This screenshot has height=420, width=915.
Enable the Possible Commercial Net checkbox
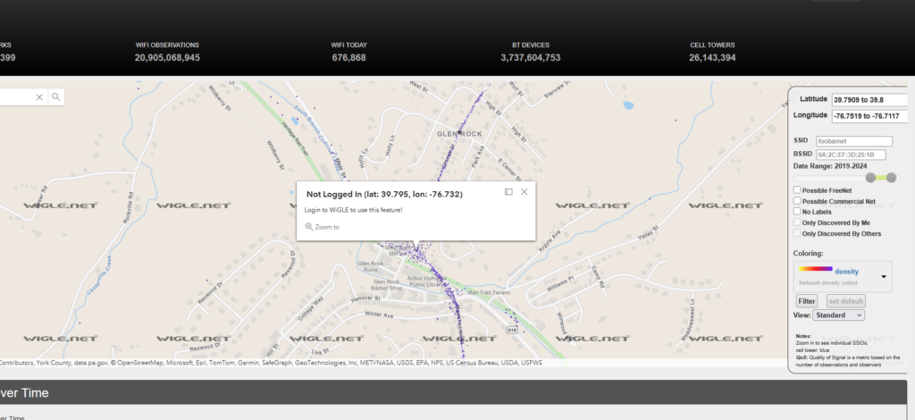pos(797,201)
